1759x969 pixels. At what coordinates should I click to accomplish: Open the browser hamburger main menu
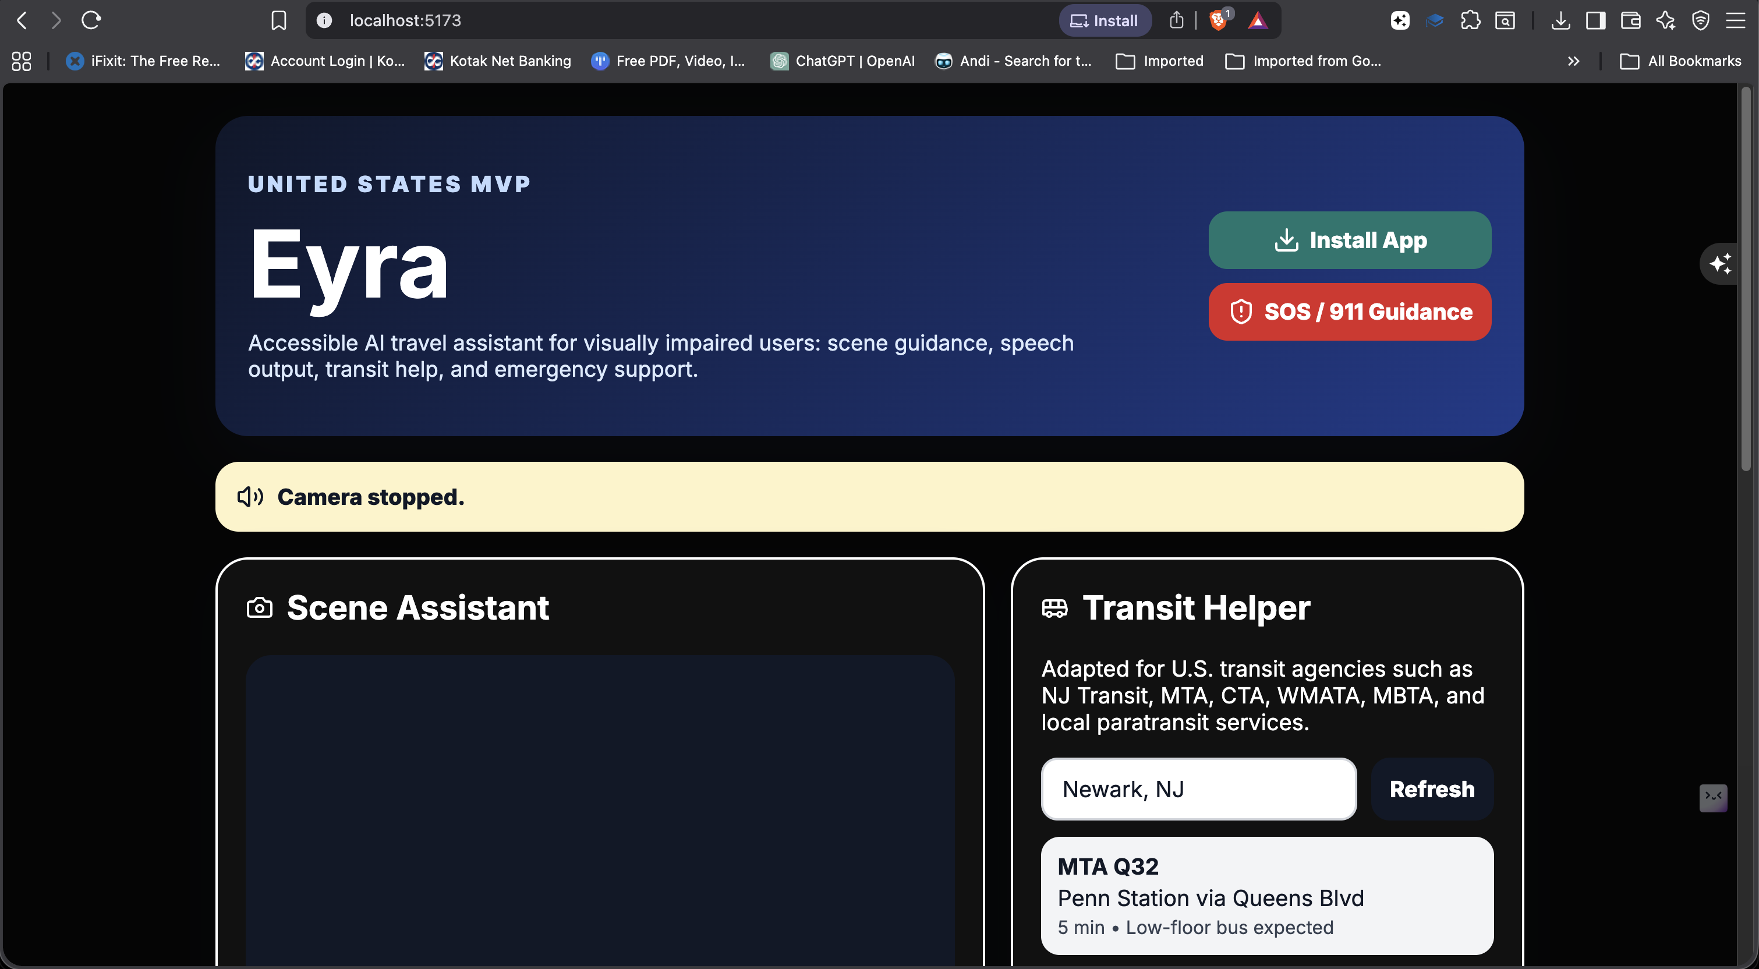tap(1735, 20)
